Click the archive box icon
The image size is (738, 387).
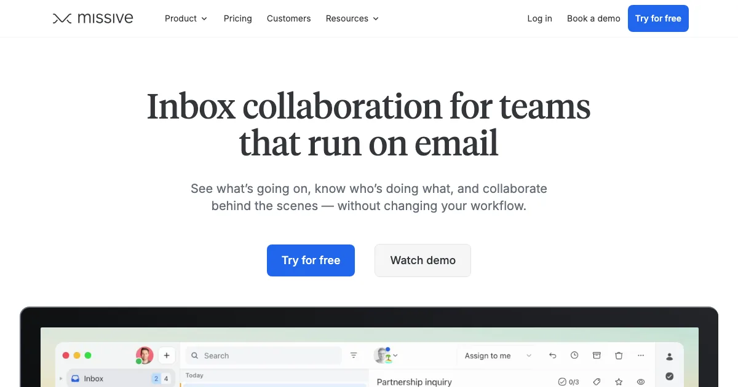[x=597, y=356]
